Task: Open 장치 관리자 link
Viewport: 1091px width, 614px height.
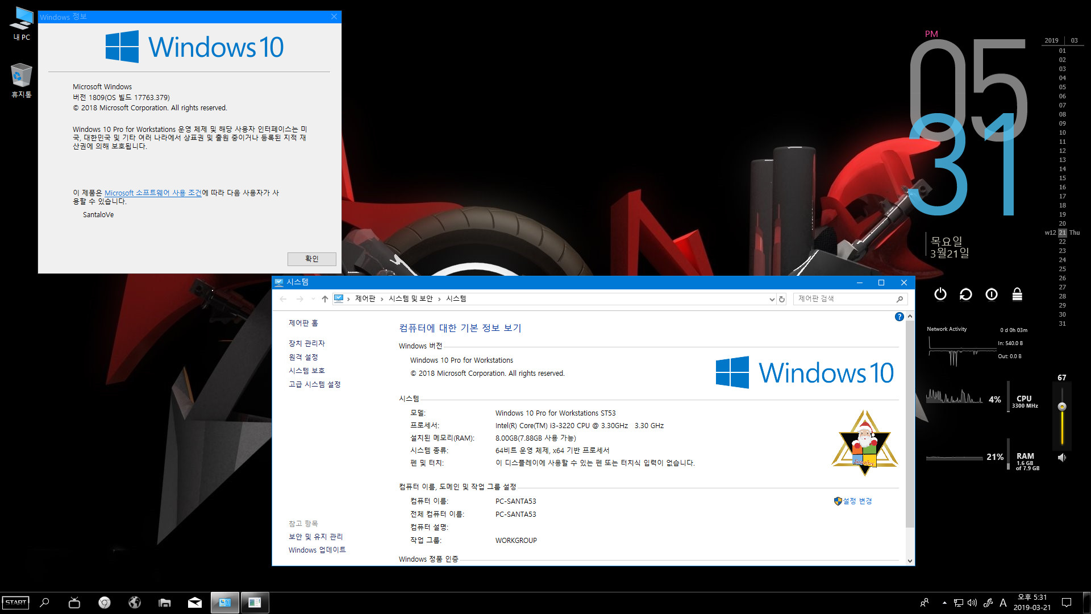Action: 306,343
